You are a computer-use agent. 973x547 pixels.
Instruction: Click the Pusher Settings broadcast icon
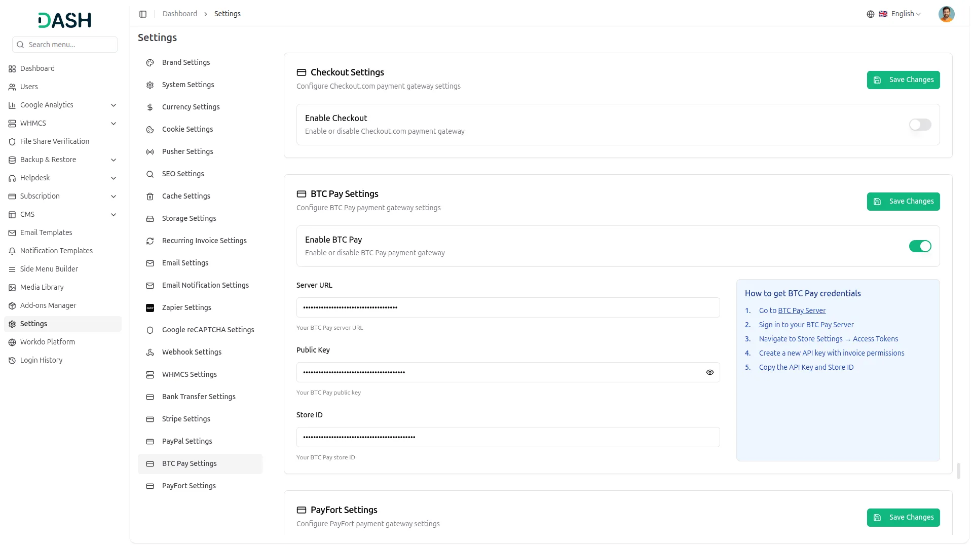click(150, 152)
